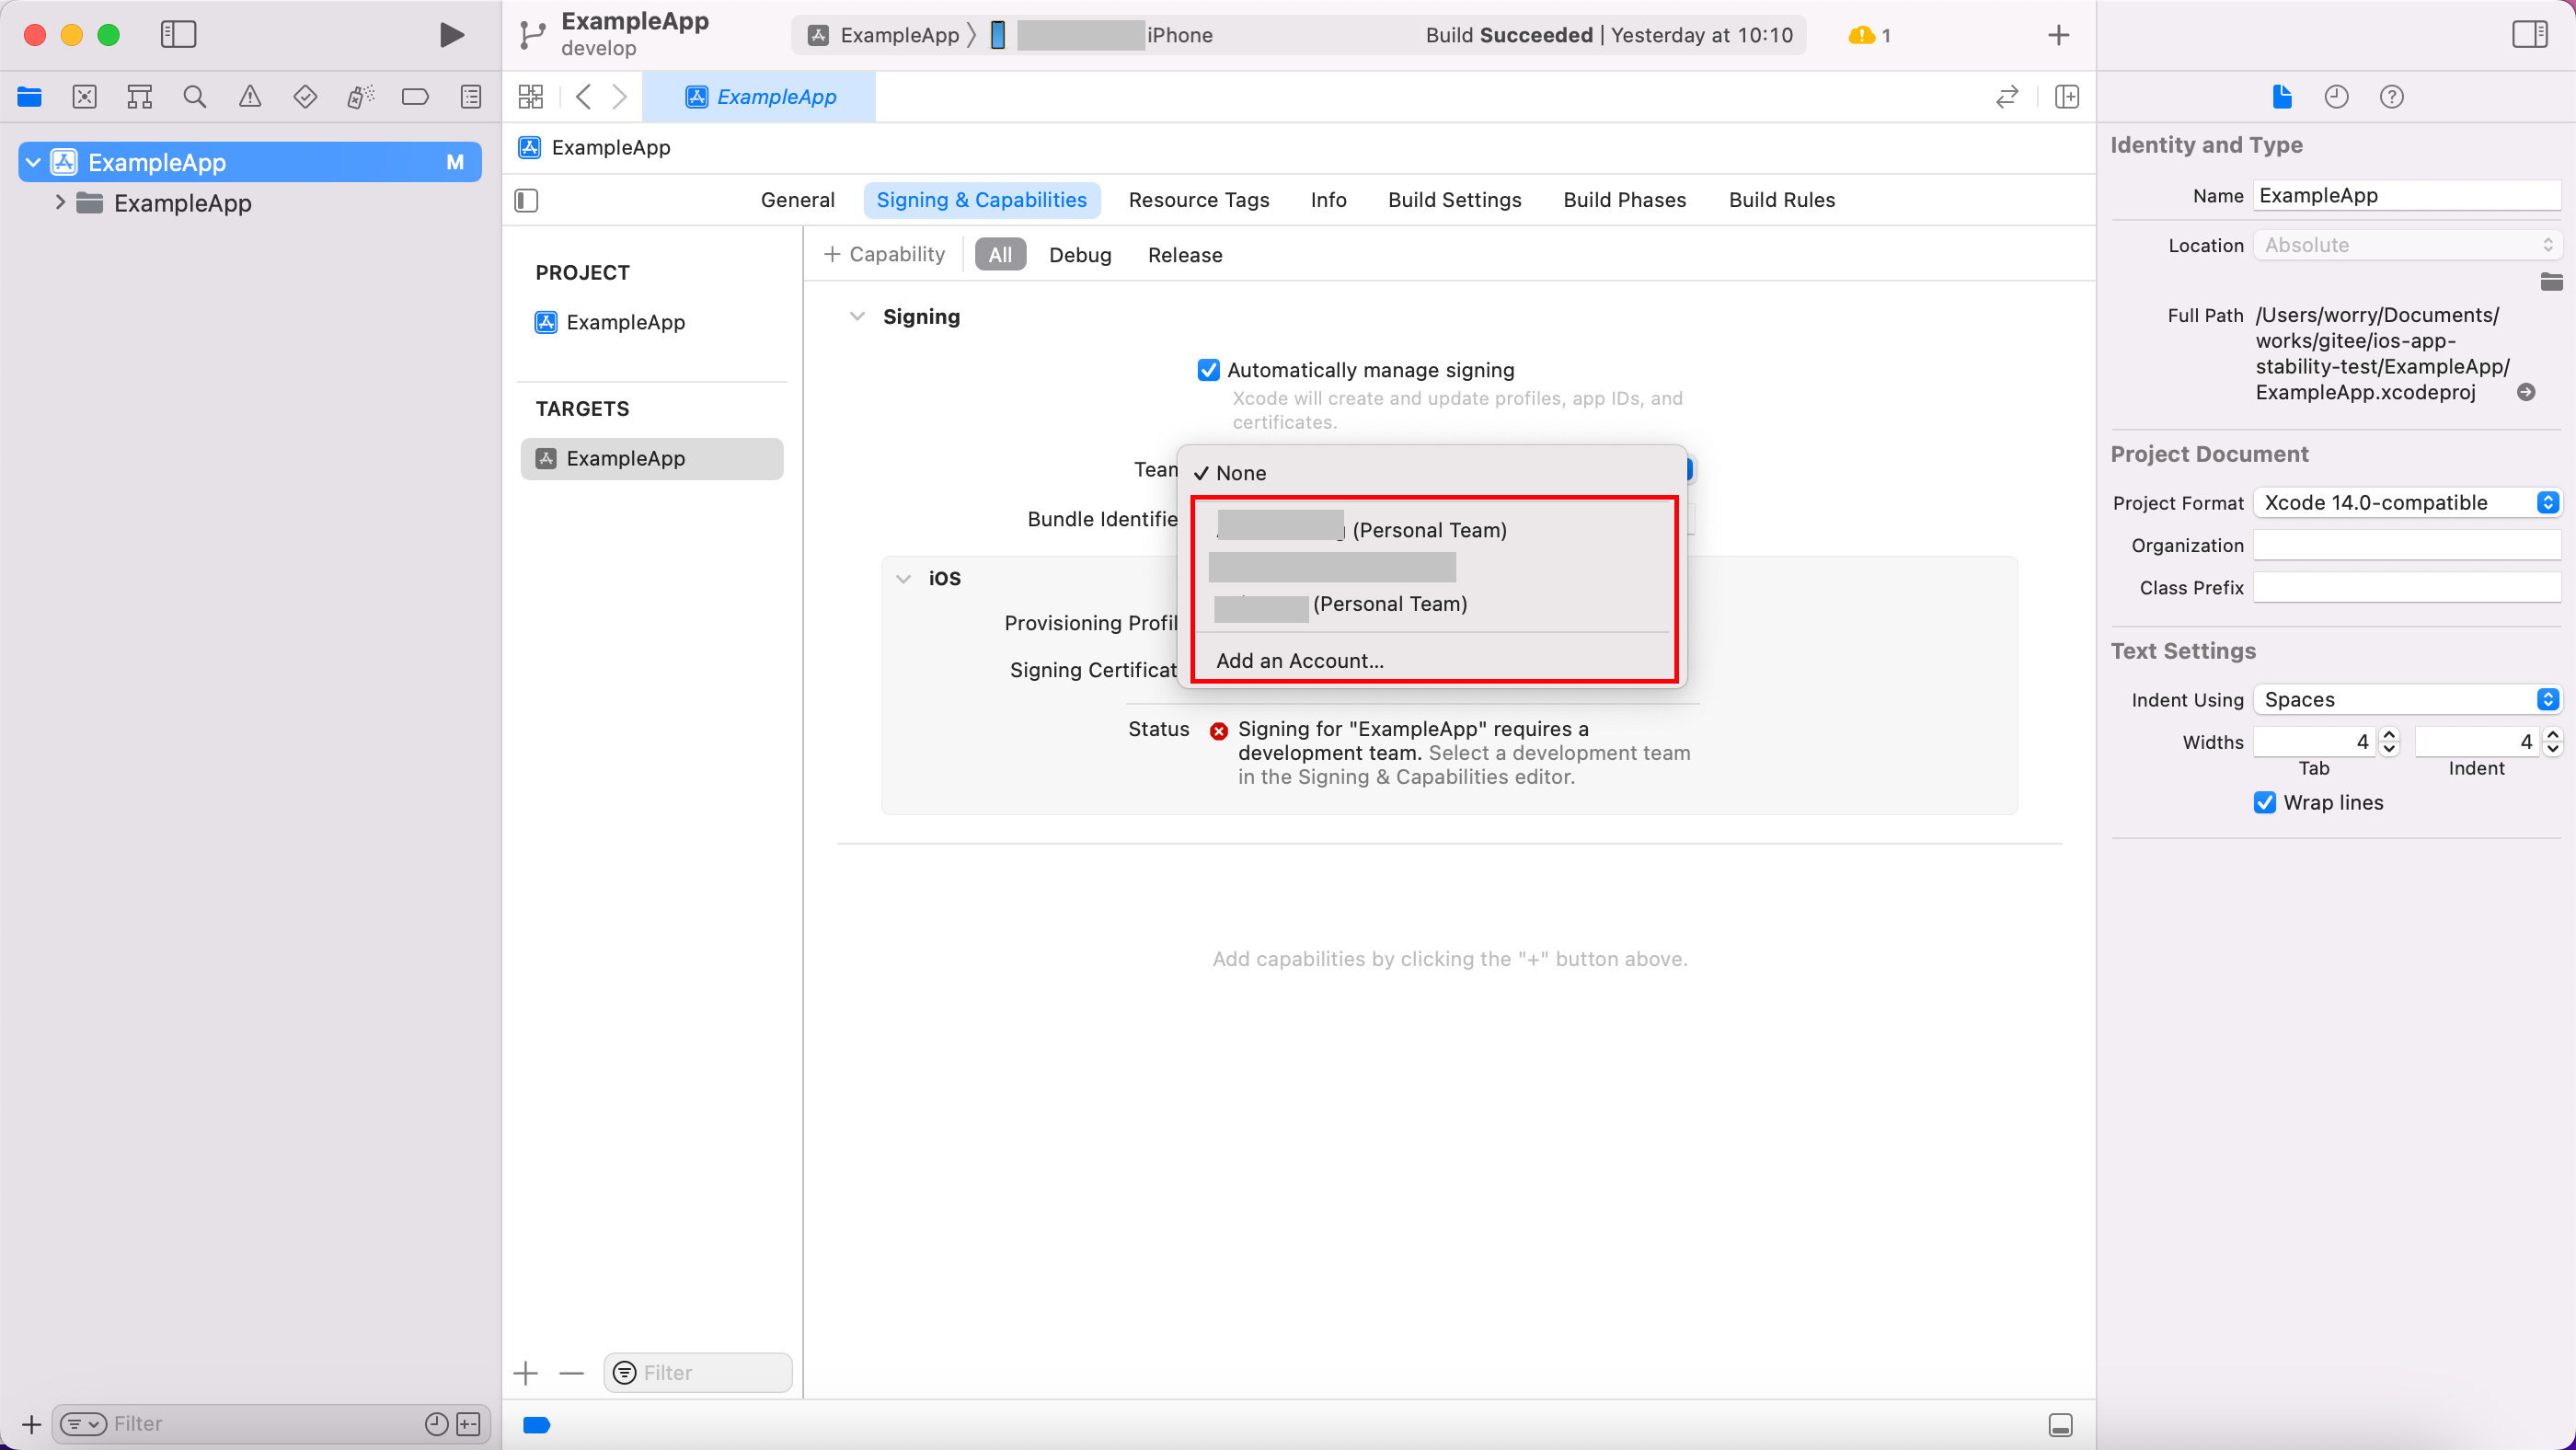This screenshot has width=2576, height=1450.
Task: Open the symbol navigator
Action: coord(140,97)
